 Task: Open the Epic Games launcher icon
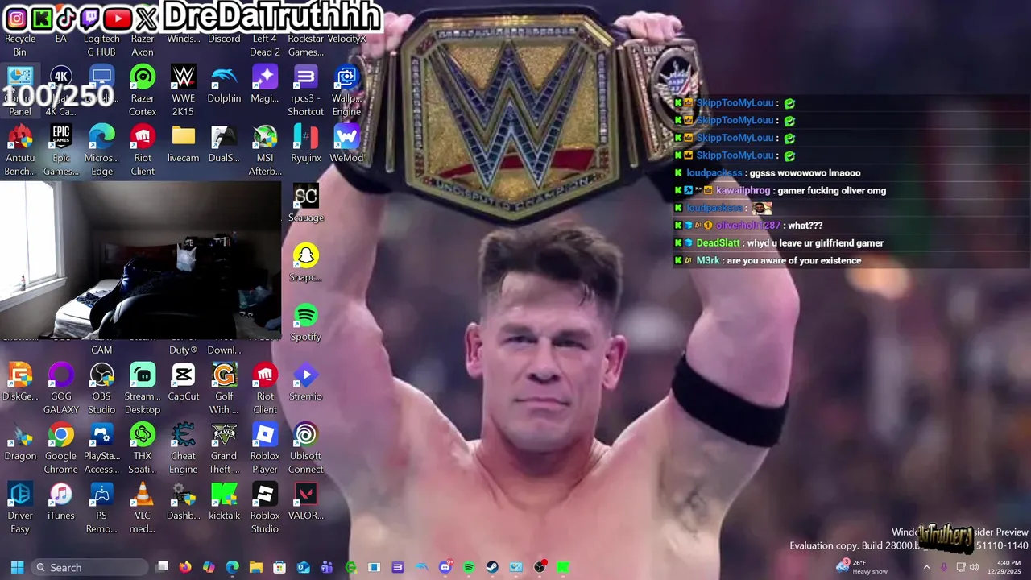(x=61, y=151)
